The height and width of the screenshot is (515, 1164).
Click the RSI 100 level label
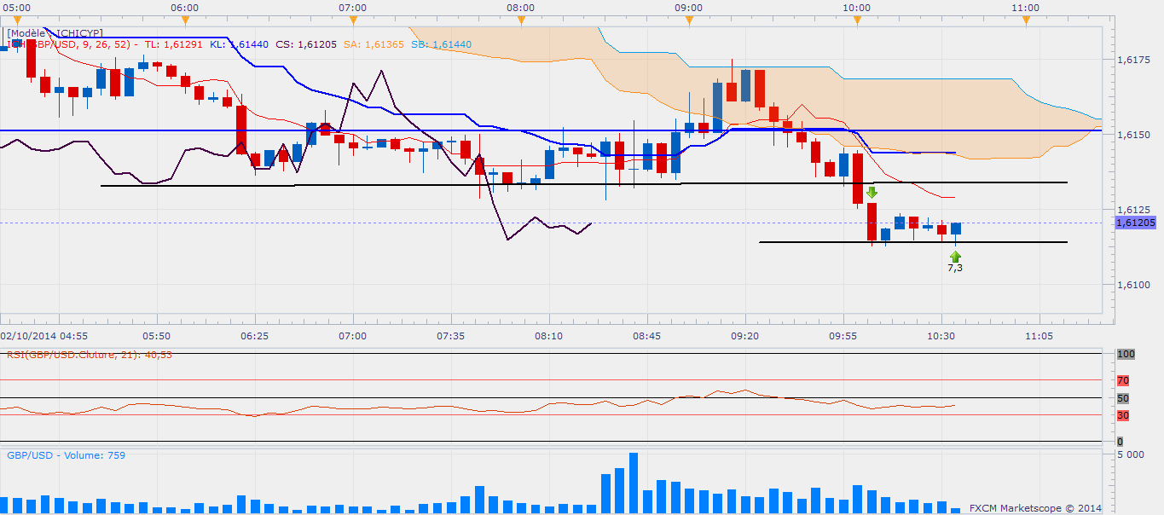point(1125,354)
